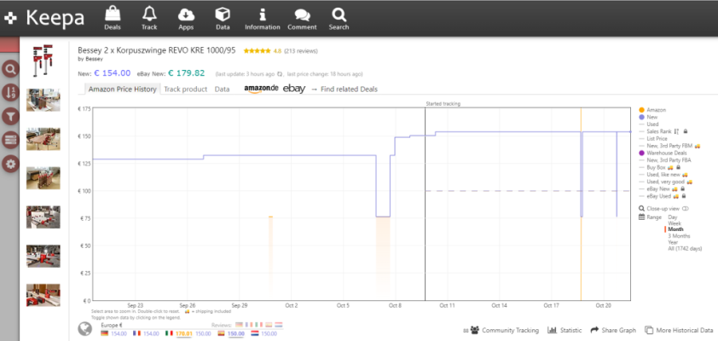The height and width of the screenshot is (341, 718).
Task: Set chart range to All (1742 days)
Action: [x=685, y=249]
